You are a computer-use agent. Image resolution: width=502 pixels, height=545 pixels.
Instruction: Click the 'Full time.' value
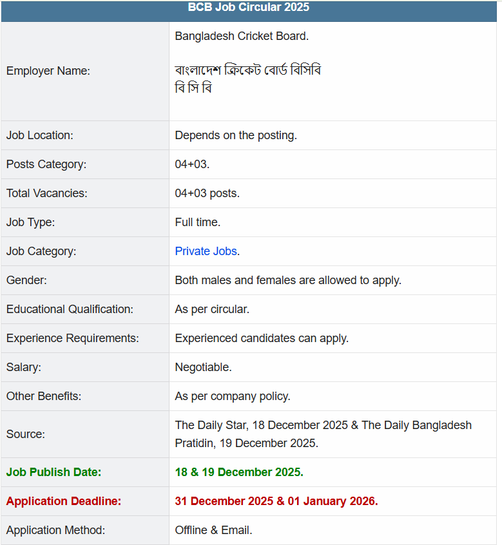point(197,222)
